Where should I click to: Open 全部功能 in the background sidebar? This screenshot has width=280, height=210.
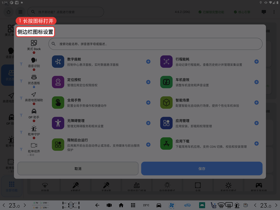pos(11,186)
